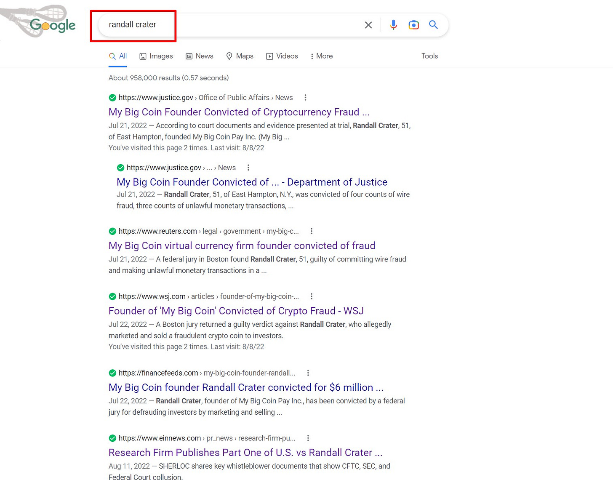Expand the More search options menu
Viewport: 613px width, 480px height.
click(321, 56)
